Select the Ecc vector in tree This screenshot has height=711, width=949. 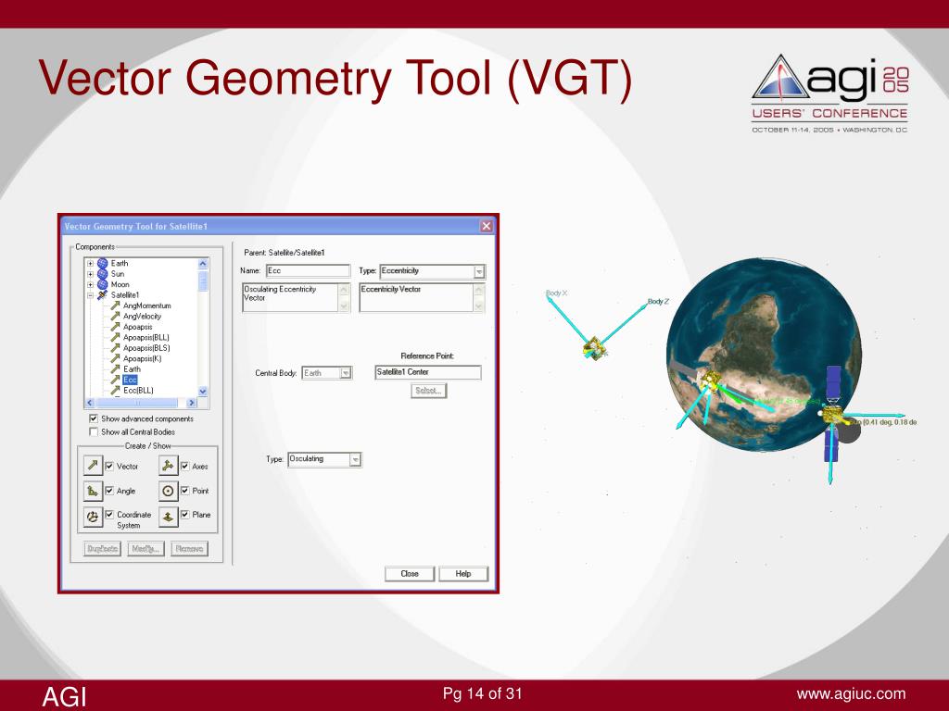pos(130,380)
